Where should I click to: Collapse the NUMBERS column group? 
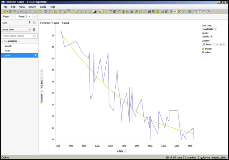[x=3, y=41]
